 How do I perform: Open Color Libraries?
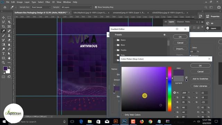pyautogui.click(x=200, y=86)
